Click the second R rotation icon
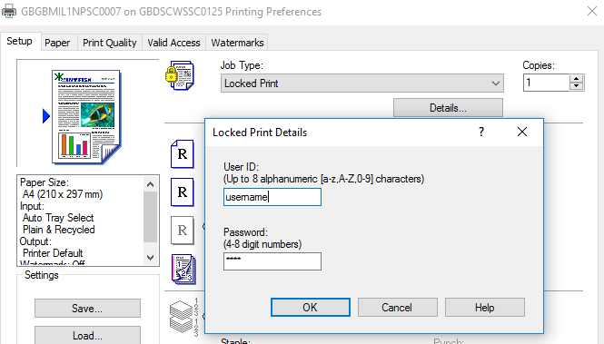Image resolution: width=604 pixels, height=344 pixels. pyautogui.click(x=183, y=192)
